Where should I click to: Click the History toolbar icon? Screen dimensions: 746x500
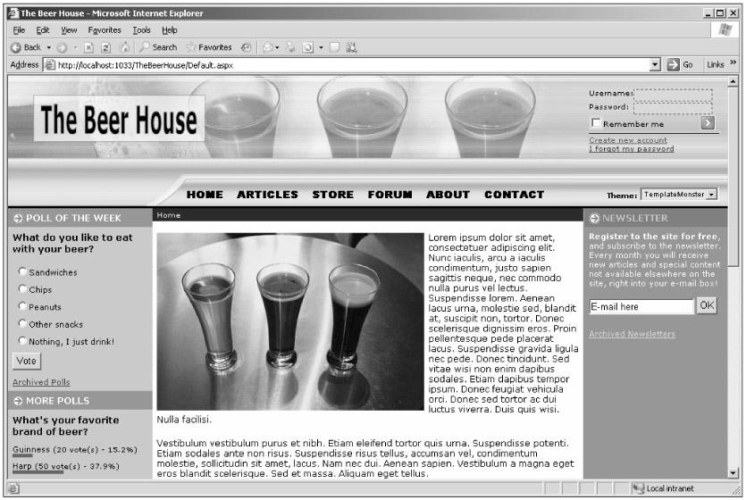coord(245,47)
